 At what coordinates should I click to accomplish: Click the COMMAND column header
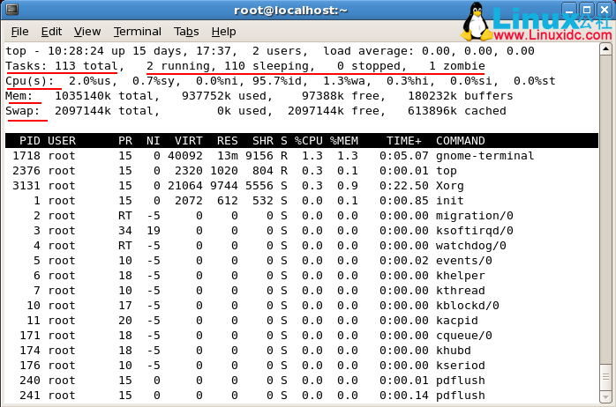pos(461,141)
